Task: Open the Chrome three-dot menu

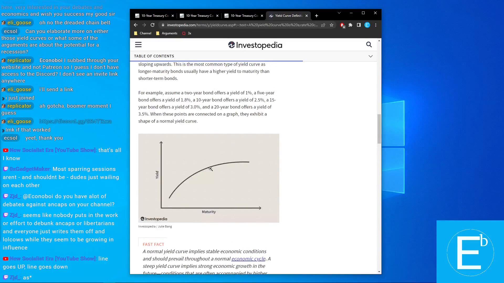Action: click(x=376, y=25)
